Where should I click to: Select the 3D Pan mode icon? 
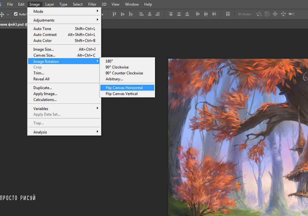[275, 14]
